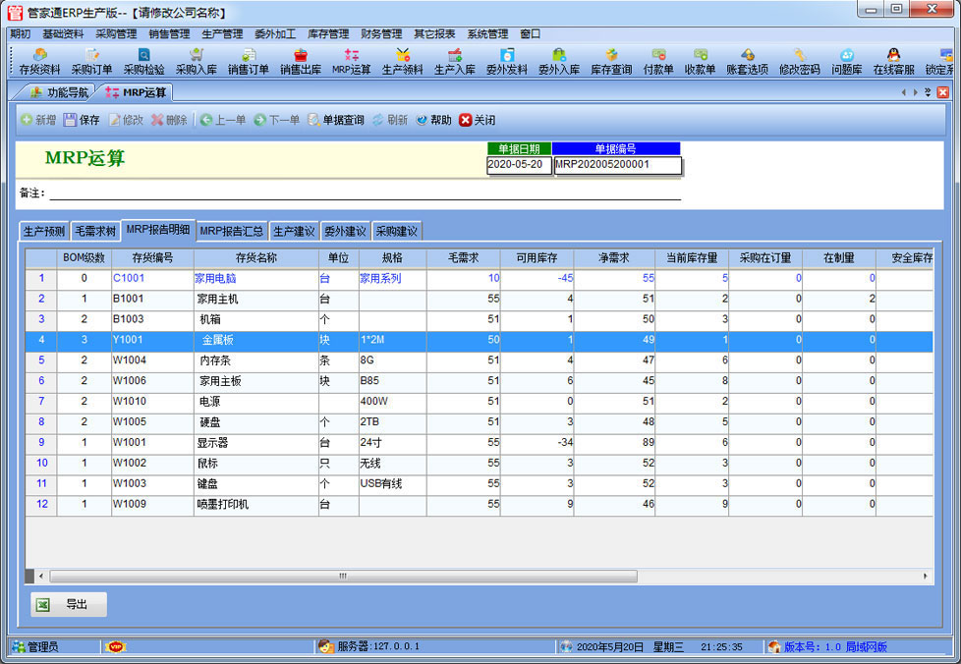Open 库存查询 inventory lookup icon

[x=611, y=61]
